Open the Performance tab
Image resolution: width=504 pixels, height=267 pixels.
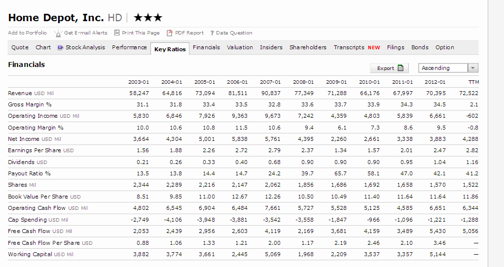pyautogui.click(x=129, y=47)
